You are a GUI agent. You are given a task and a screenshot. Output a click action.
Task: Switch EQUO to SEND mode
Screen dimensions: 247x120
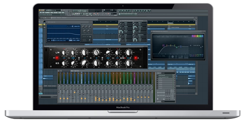pos(78,40)
